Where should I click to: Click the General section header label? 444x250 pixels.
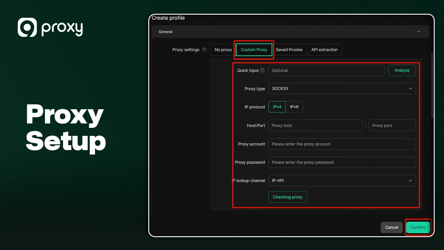point(165,32)
